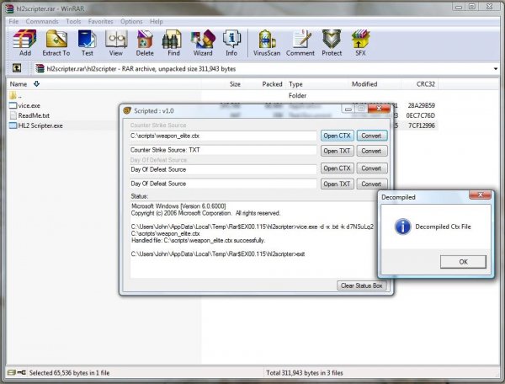
Task: Click the Modified column header
Action: pos(364,84)
